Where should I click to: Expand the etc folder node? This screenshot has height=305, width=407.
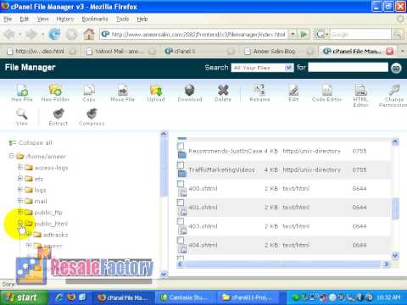click(x=20, y=178)
